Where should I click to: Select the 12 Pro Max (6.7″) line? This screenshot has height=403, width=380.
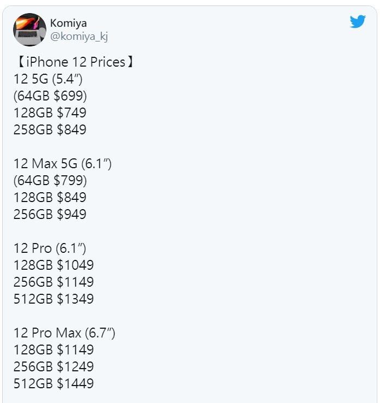tap(64, 333)
